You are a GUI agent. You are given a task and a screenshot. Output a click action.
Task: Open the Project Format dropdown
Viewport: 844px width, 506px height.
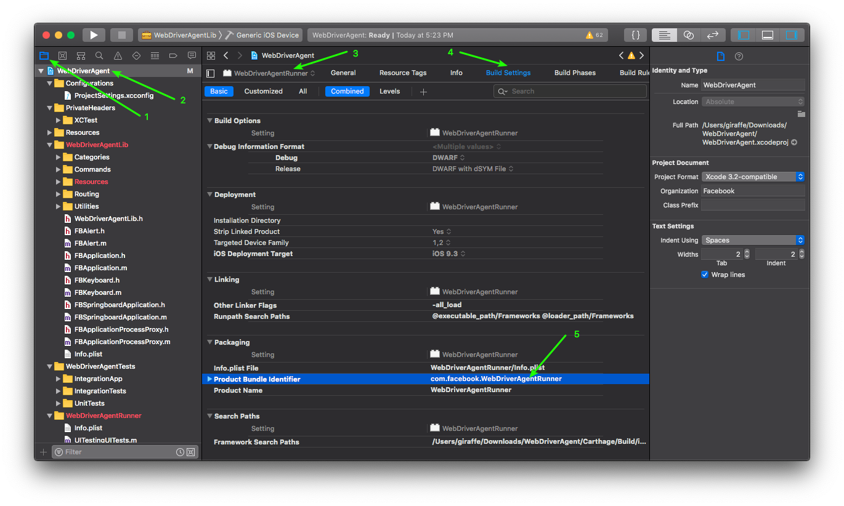753,177
